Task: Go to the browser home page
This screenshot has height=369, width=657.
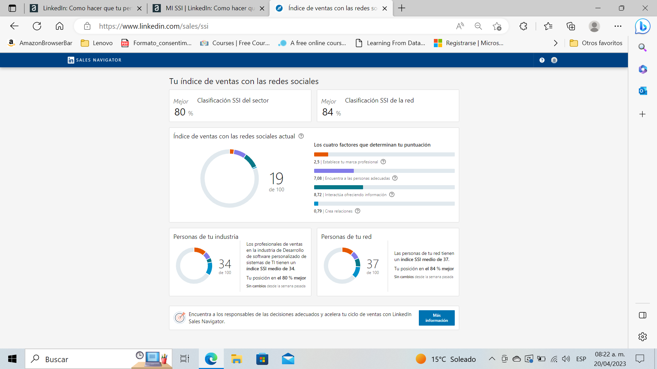Action: coord(60,26)
